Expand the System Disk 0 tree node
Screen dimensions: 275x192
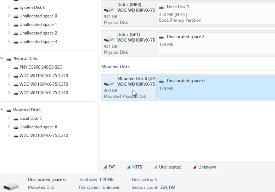(9, 7)
